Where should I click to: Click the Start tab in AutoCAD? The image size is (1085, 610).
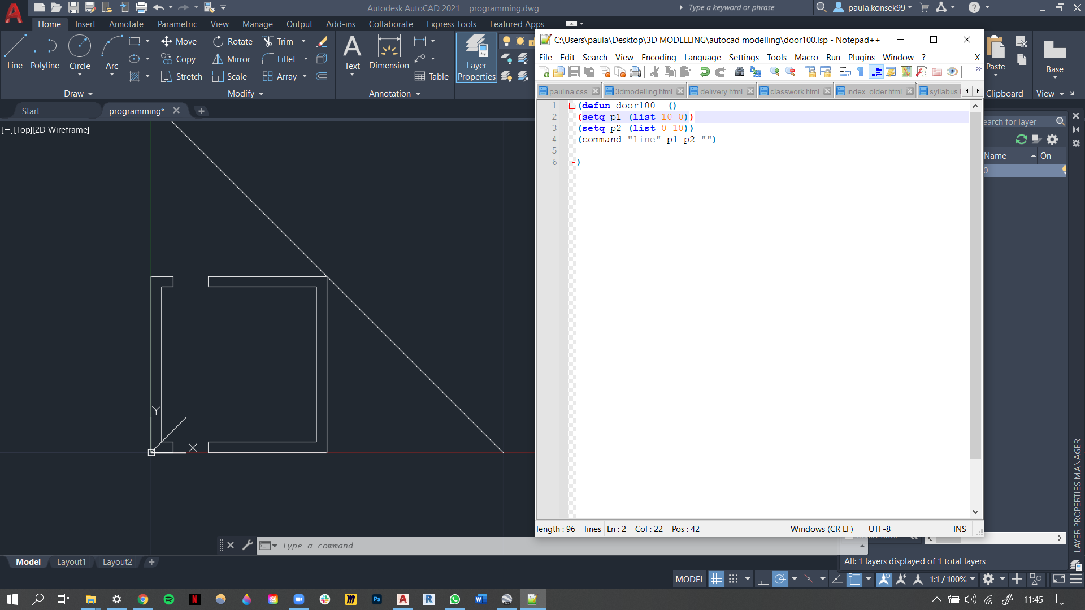(31, 111)
